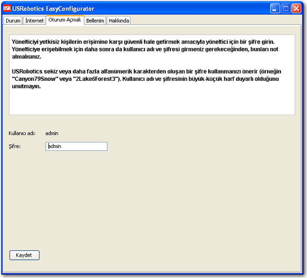307x278 pixels.
Task: Click the Kaydet button
Action: click(x=24, y=255)
